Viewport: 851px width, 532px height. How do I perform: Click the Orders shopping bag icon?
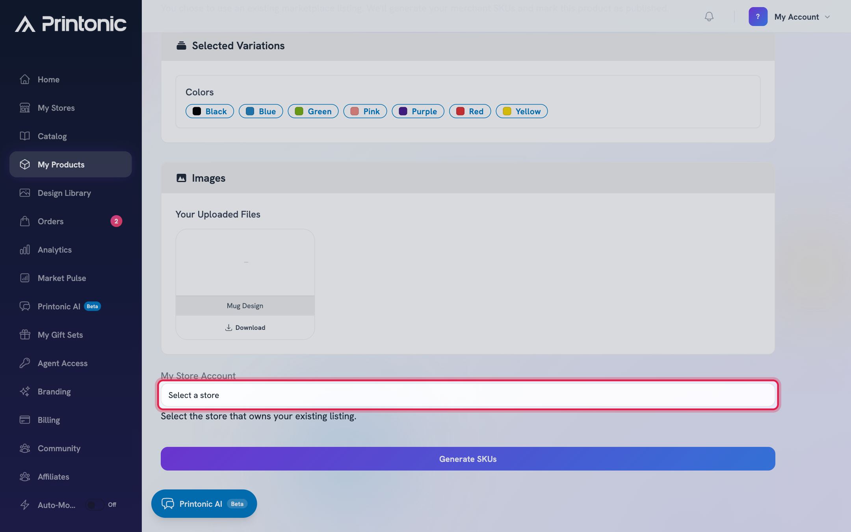[x=25, y=221]
